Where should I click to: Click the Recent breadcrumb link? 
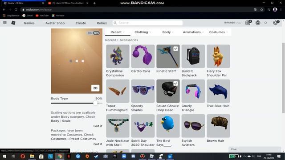click(110, 40)
